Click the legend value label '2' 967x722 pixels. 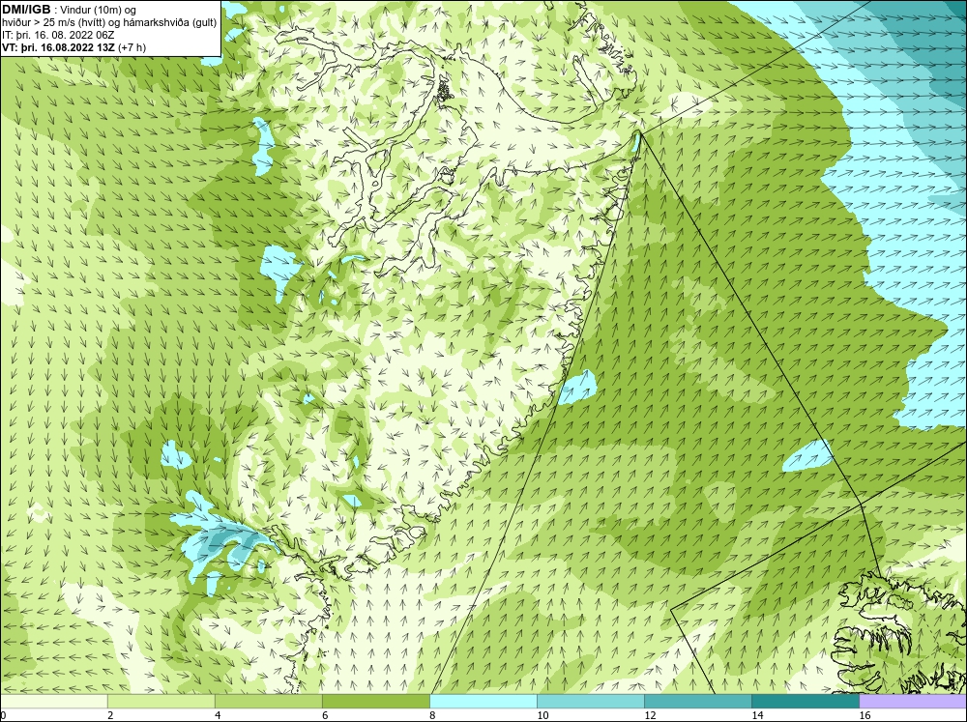click(110, 715)
